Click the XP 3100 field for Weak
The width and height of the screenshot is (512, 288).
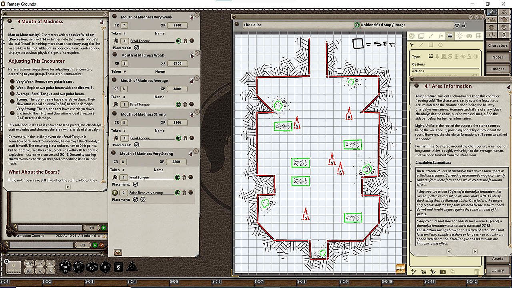point(177,64)
